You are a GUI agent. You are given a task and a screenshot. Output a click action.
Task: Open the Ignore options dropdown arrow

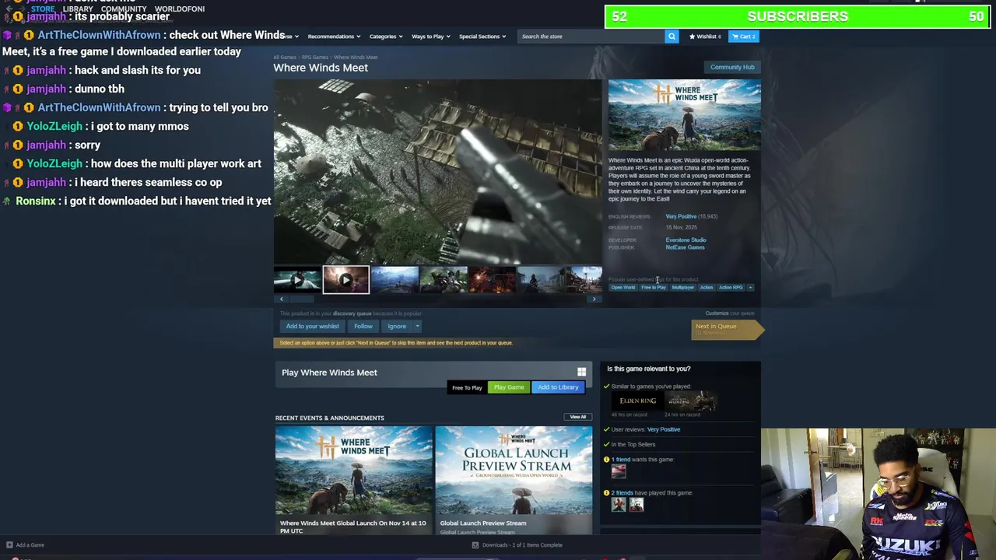coord(417,327)
